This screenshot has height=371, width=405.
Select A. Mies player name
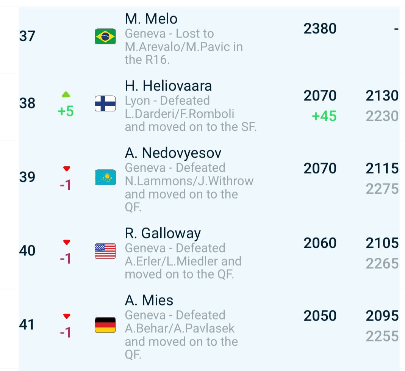[x=149, y=300]
